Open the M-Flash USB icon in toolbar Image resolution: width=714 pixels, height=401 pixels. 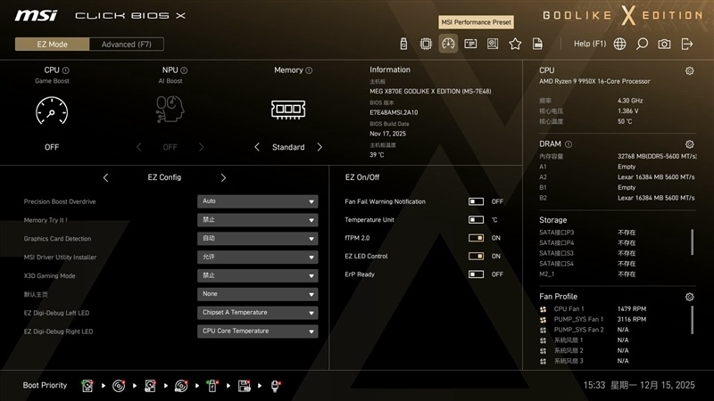pyautogui.click(x=403, y=44)
